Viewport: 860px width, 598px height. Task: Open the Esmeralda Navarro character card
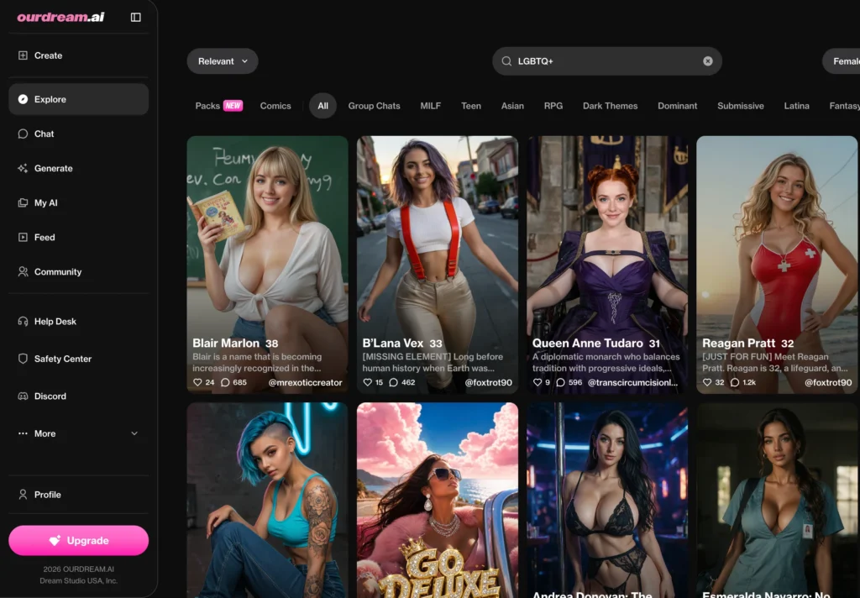(x=777, y=501)
